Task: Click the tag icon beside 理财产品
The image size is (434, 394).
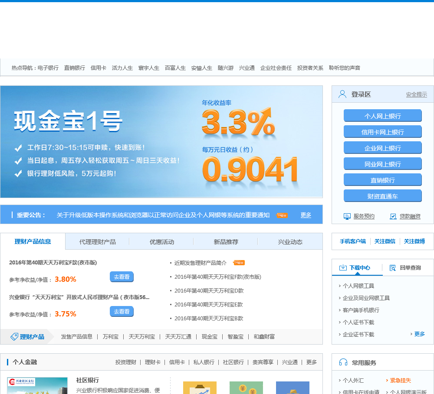Action: (x=14, y=336)
